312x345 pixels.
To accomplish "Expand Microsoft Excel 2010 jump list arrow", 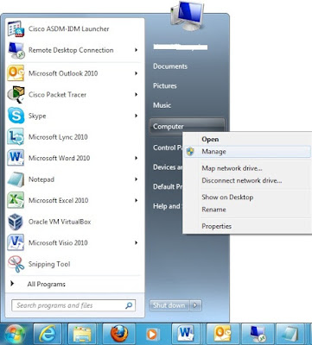I will [136, 200].
